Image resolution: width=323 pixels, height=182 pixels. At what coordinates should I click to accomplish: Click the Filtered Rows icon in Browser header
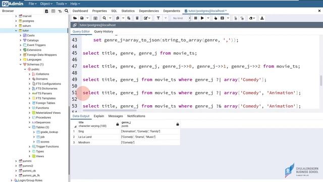pos(60,11)
